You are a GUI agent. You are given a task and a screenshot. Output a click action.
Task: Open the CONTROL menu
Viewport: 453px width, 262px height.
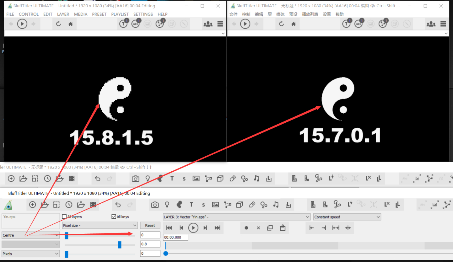click(x=29, y=14)
